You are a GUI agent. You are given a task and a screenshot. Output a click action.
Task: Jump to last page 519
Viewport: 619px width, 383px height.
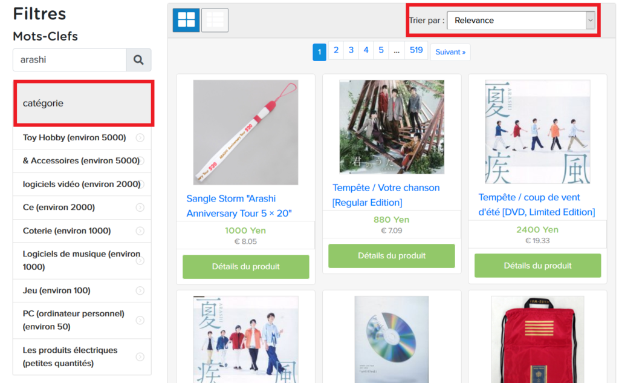coord(416,51)
